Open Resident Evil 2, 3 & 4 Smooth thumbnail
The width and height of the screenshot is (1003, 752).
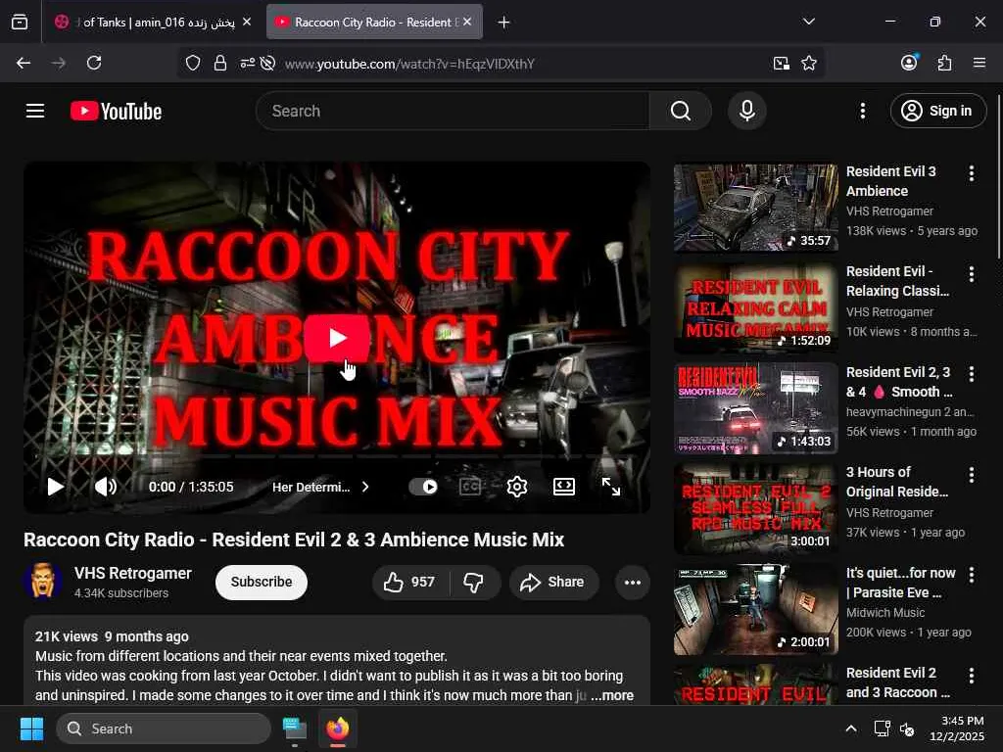(x=755, y=408)
